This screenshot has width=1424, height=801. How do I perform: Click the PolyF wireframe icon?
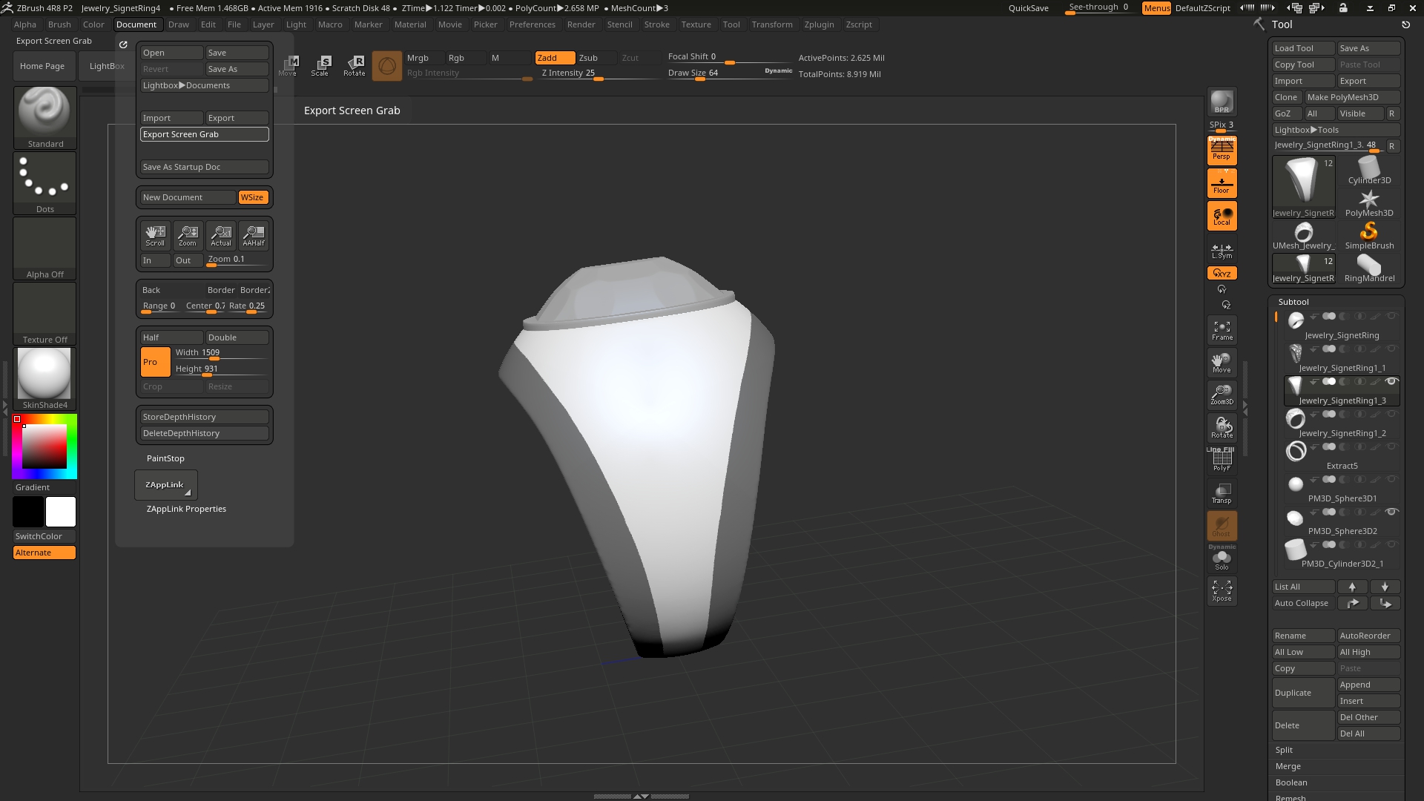pyautogui.click(x=1222, y=461)
